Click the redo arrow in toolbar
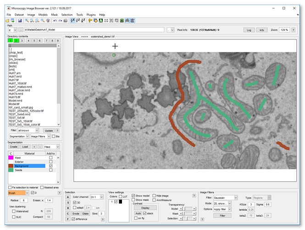The width and height of the screenshot is (305, 230). coord(60,21)
